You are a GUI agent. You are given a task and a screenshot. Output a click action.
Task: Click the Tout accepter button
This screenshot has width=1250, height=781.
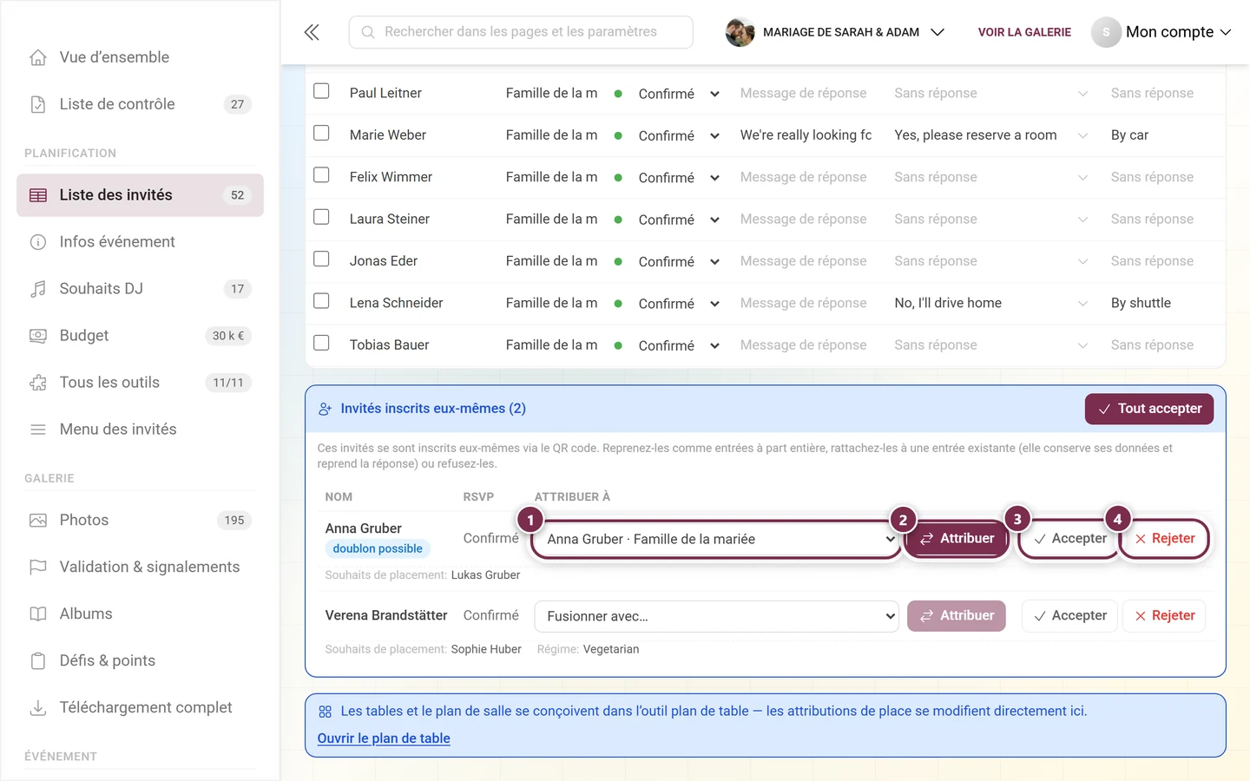pos(1149,409)
